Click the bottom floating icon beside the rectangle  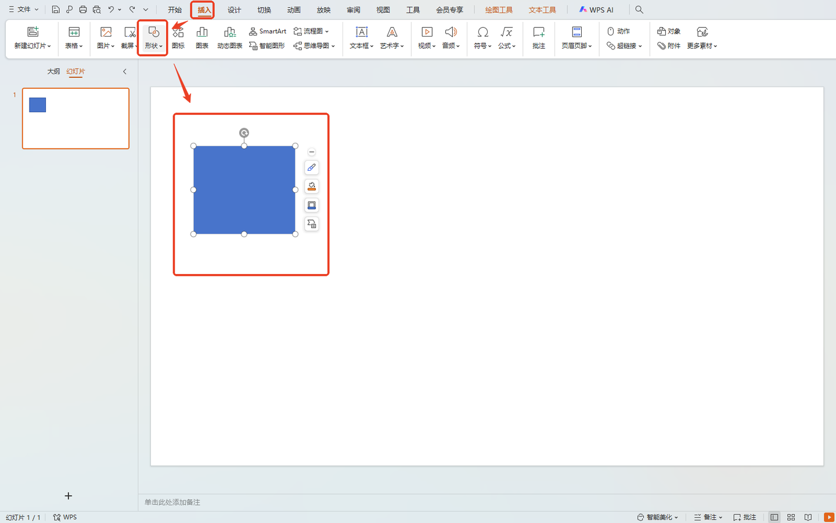[312, 223]
